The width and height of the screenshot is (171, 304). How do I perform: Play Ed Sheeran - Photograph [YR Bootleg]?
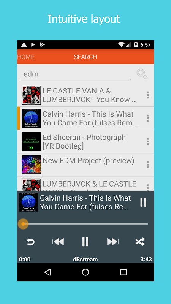[x=85, y=141]
